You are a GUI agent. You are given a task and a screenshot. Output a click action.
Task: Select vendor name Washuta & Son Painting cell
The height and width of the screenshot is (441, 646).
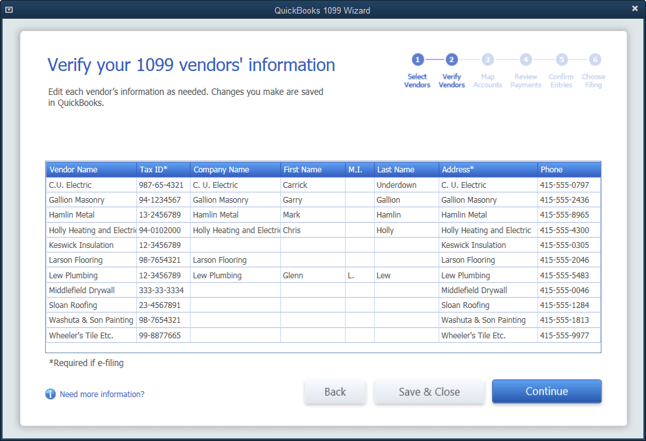click(x=91, y=320)
